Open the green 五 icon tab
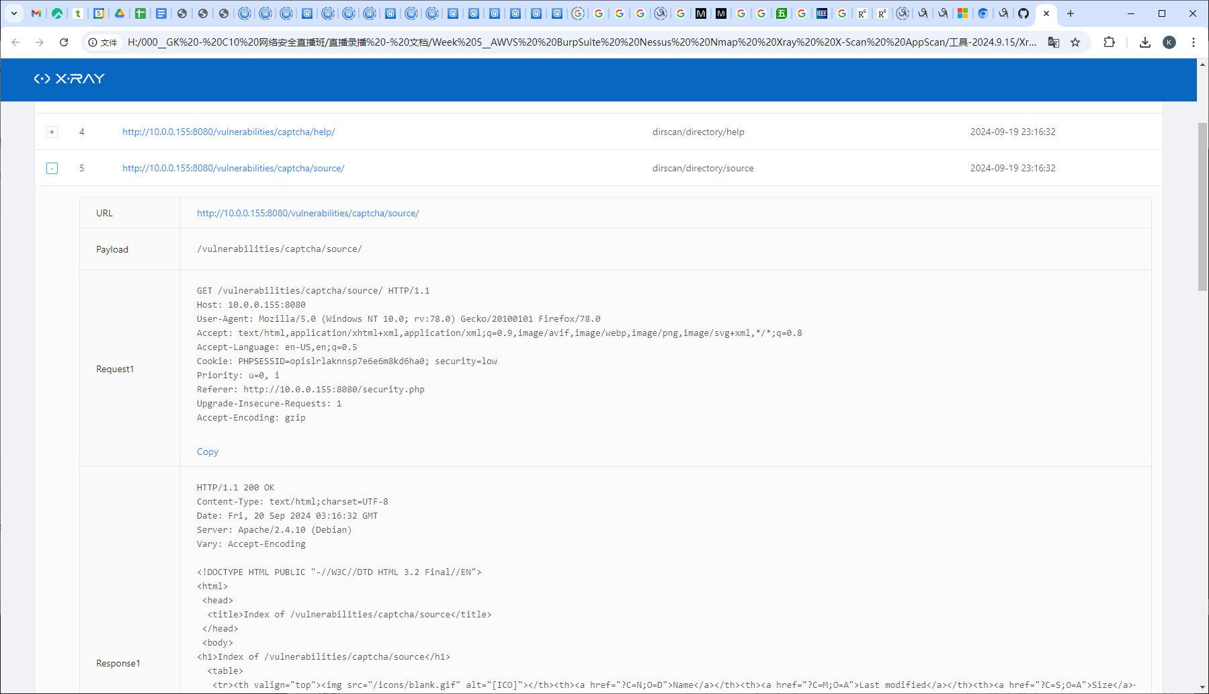Viewport: 1209px width, 694px height. pyautogui.click(x=782, y=13)
